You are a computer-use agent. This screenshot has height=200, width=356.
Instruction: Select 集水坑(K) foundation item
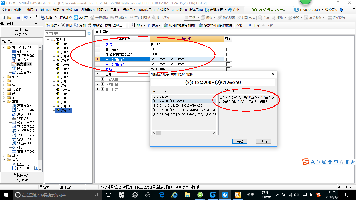[x=21, y=114]
